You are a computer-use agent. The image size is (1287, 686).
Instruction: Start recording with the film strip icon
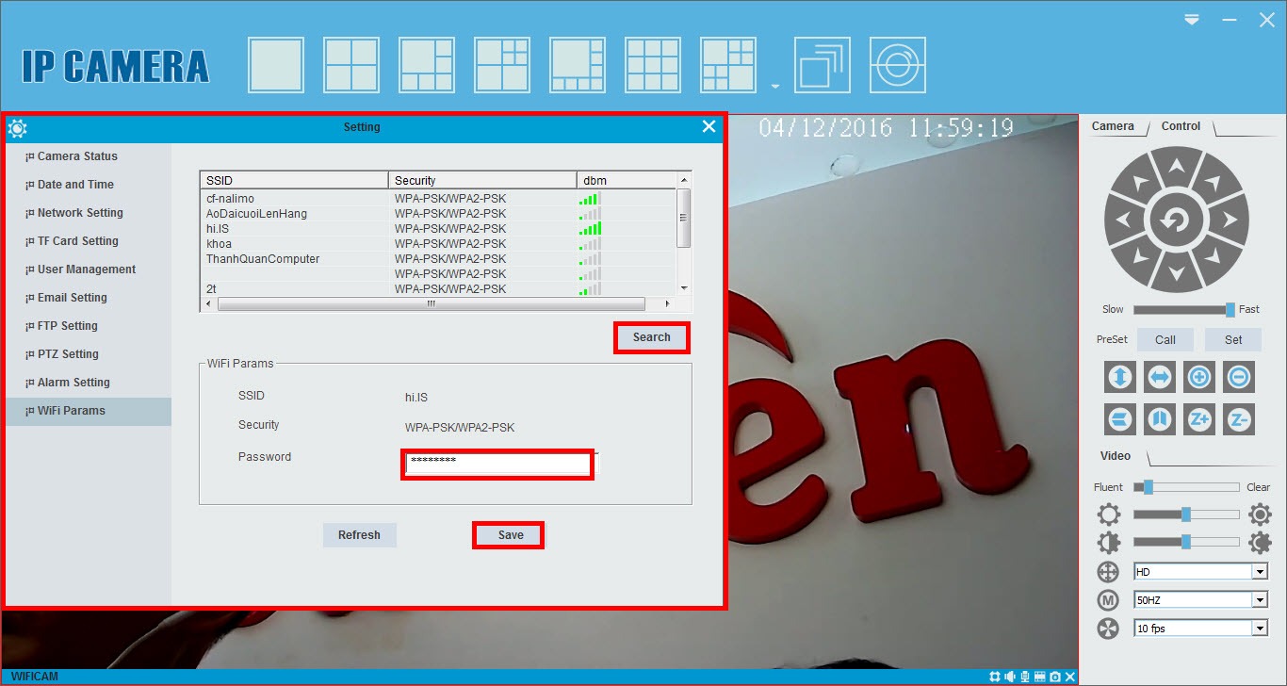(x=1040, y=676)
